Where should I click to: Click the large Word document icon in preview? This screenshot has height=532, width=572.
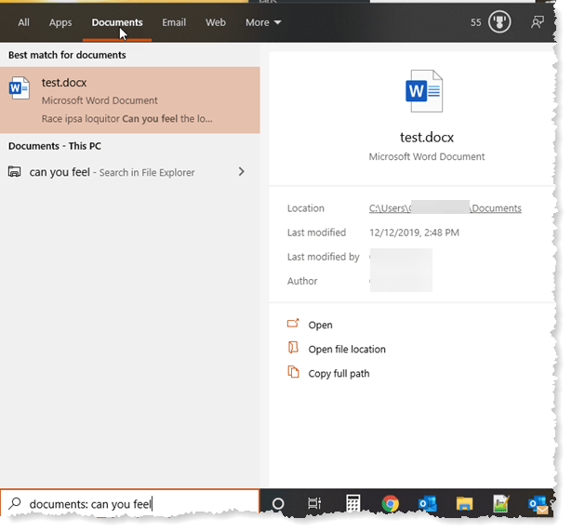(x=423, y=90)
